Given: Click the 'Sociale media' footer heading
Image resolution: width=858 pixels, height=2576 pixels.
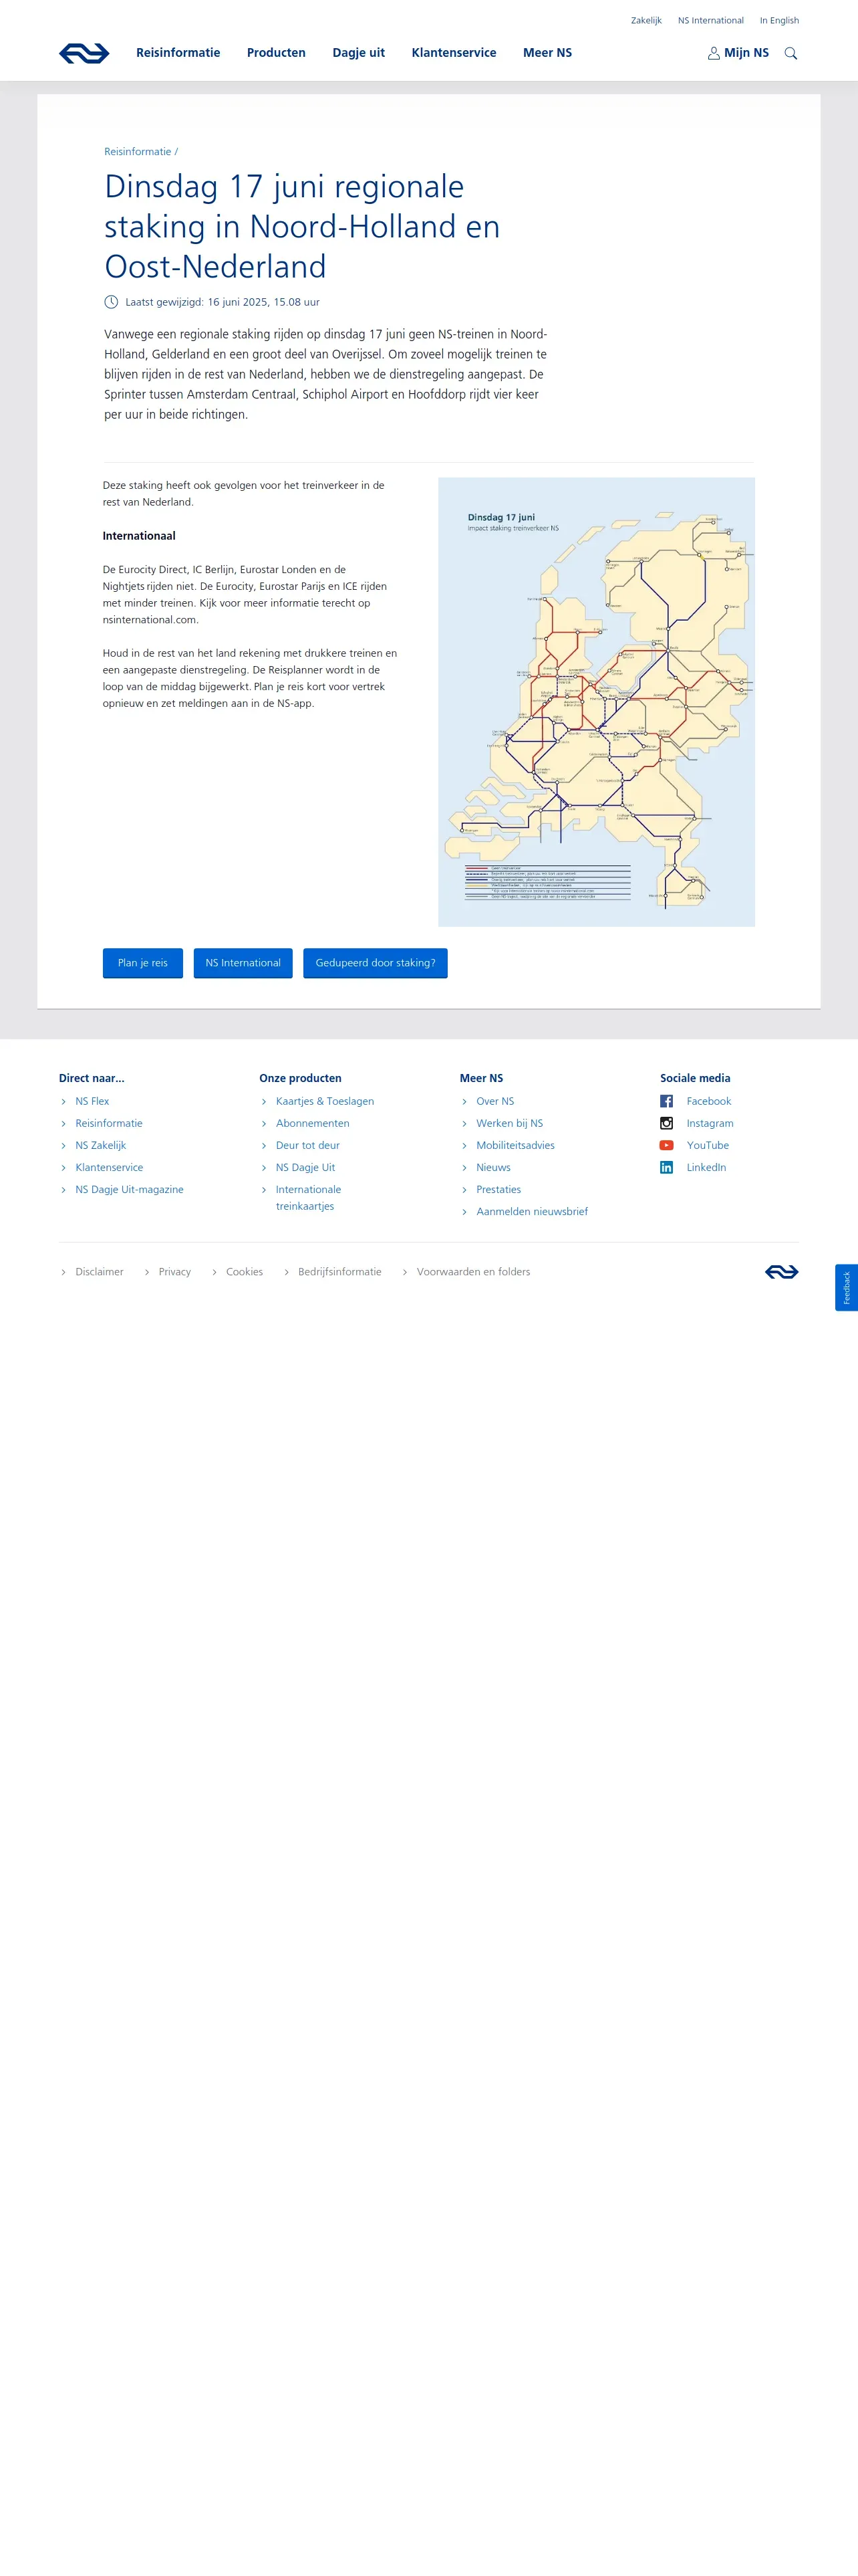Looking at the screenshot, I should (x=695, y=1078).
